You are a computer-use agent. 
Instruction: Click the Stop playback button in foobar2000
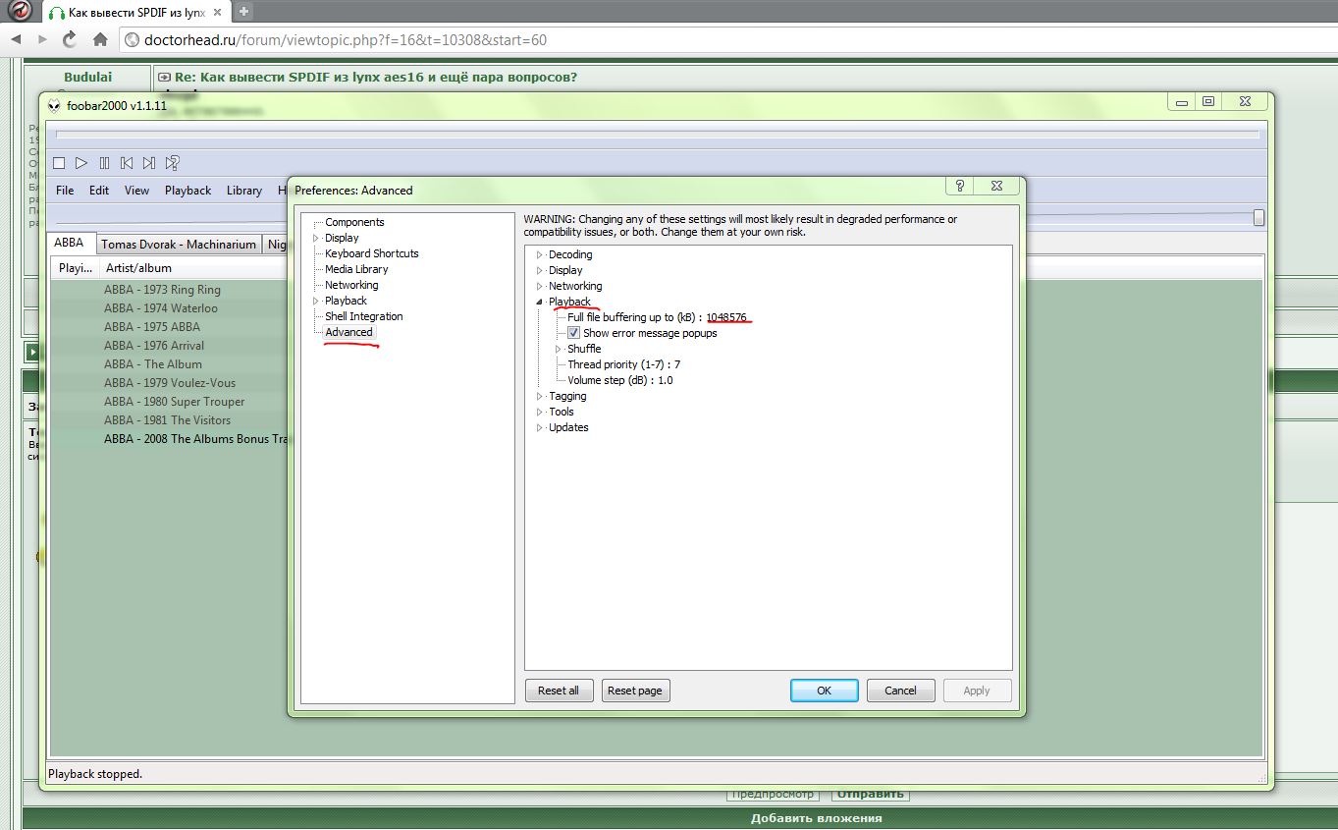[x=59, y=163]
